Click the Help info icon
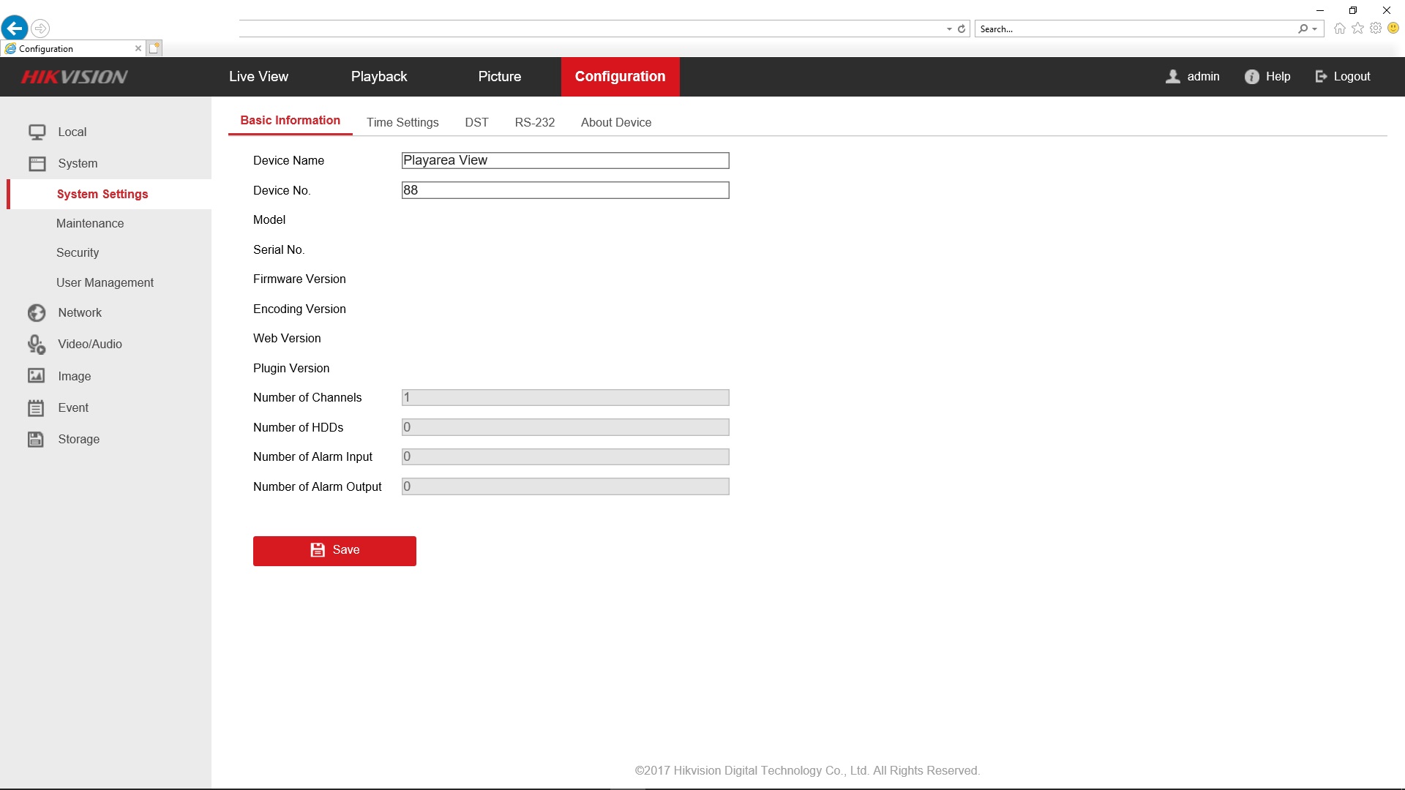1405x790 pixels. [x=1252, y=77]
